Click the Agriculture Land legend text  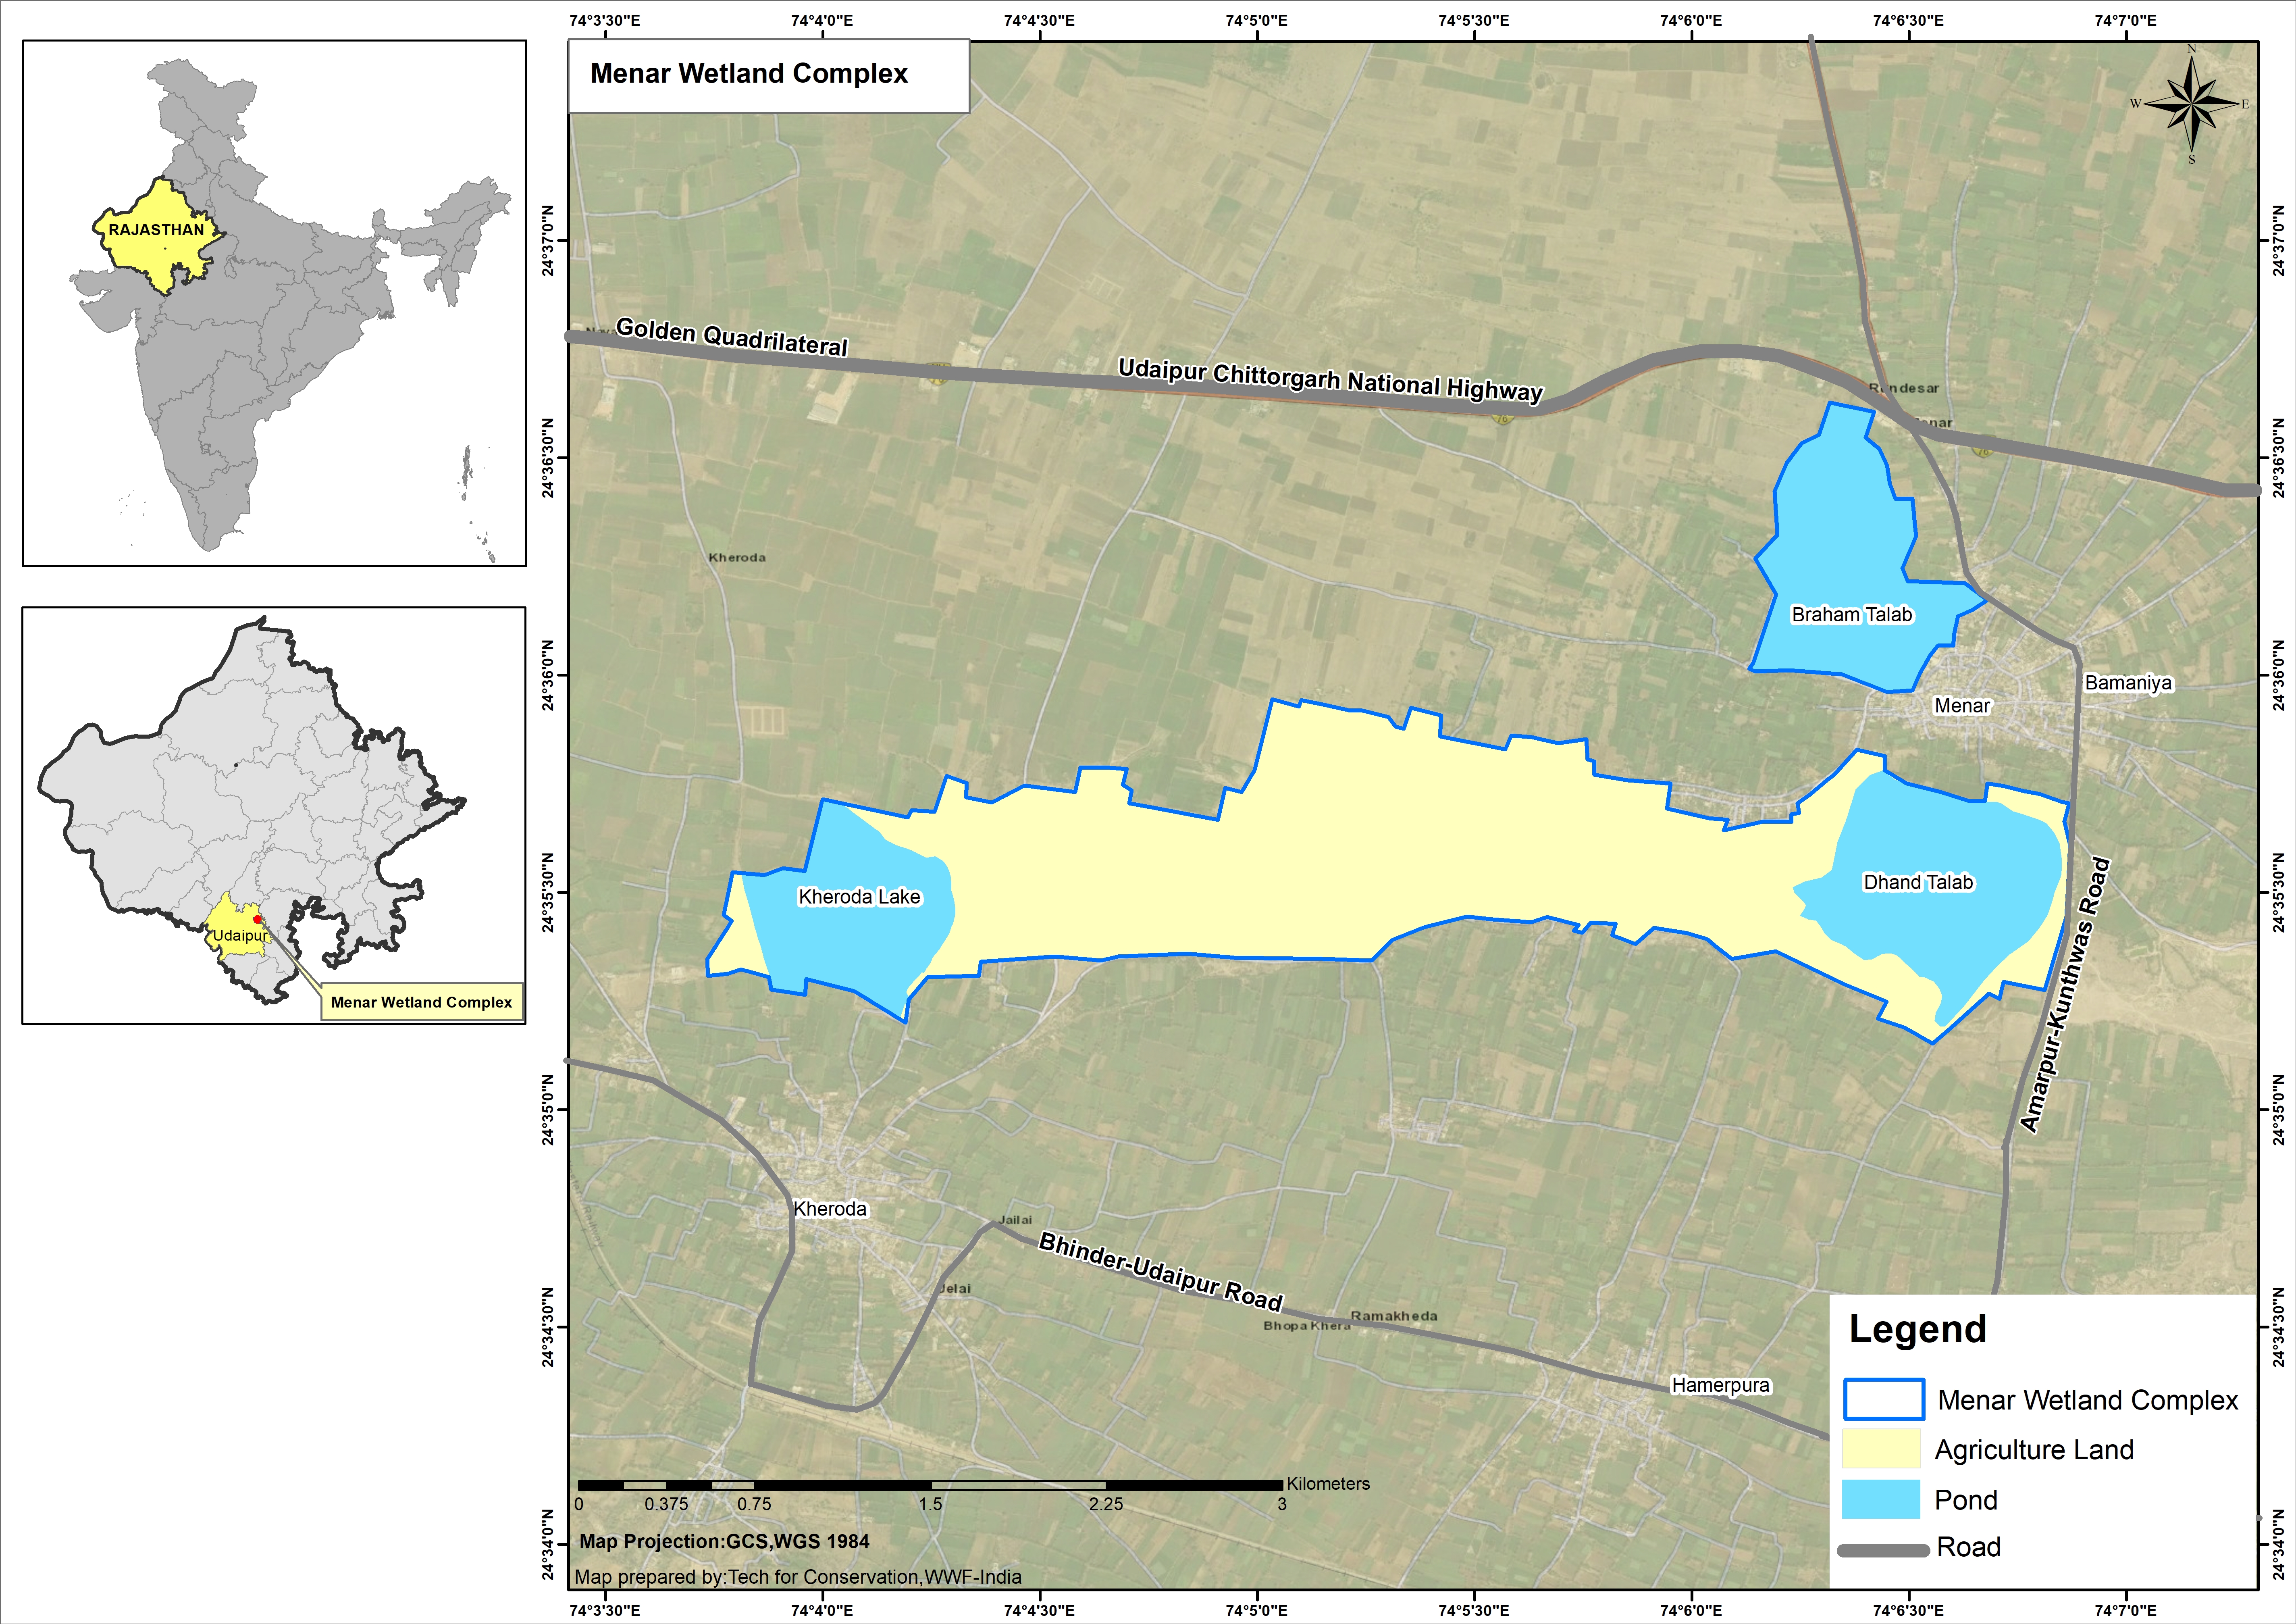coord(2034,1450)
